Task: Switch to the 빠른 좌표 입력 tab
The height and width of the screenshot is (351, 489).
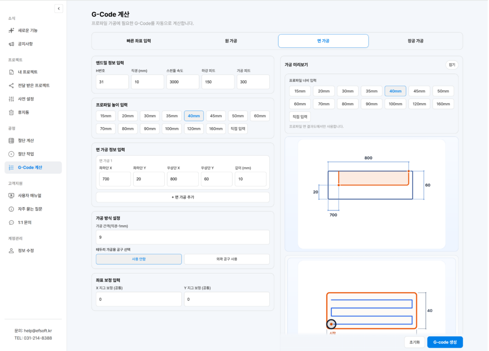Action: [x=138, y=41]
